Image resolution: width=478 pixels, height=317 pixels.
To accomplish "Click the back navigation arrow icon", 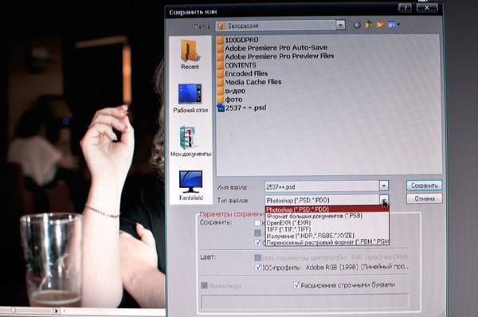I will (357, 25).
